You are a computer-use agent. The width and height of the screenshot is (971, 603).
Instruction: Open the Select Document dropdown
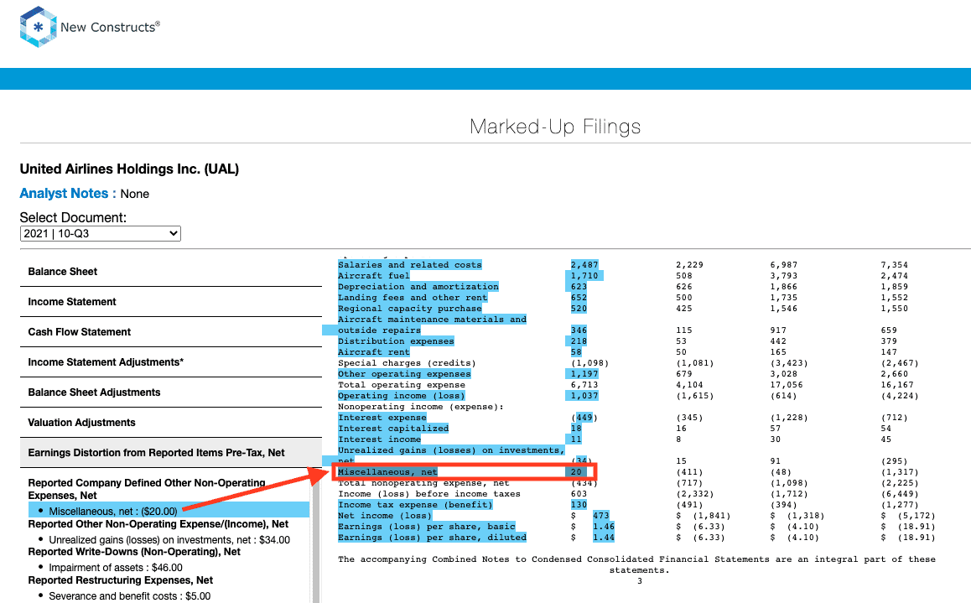[101, 233]
